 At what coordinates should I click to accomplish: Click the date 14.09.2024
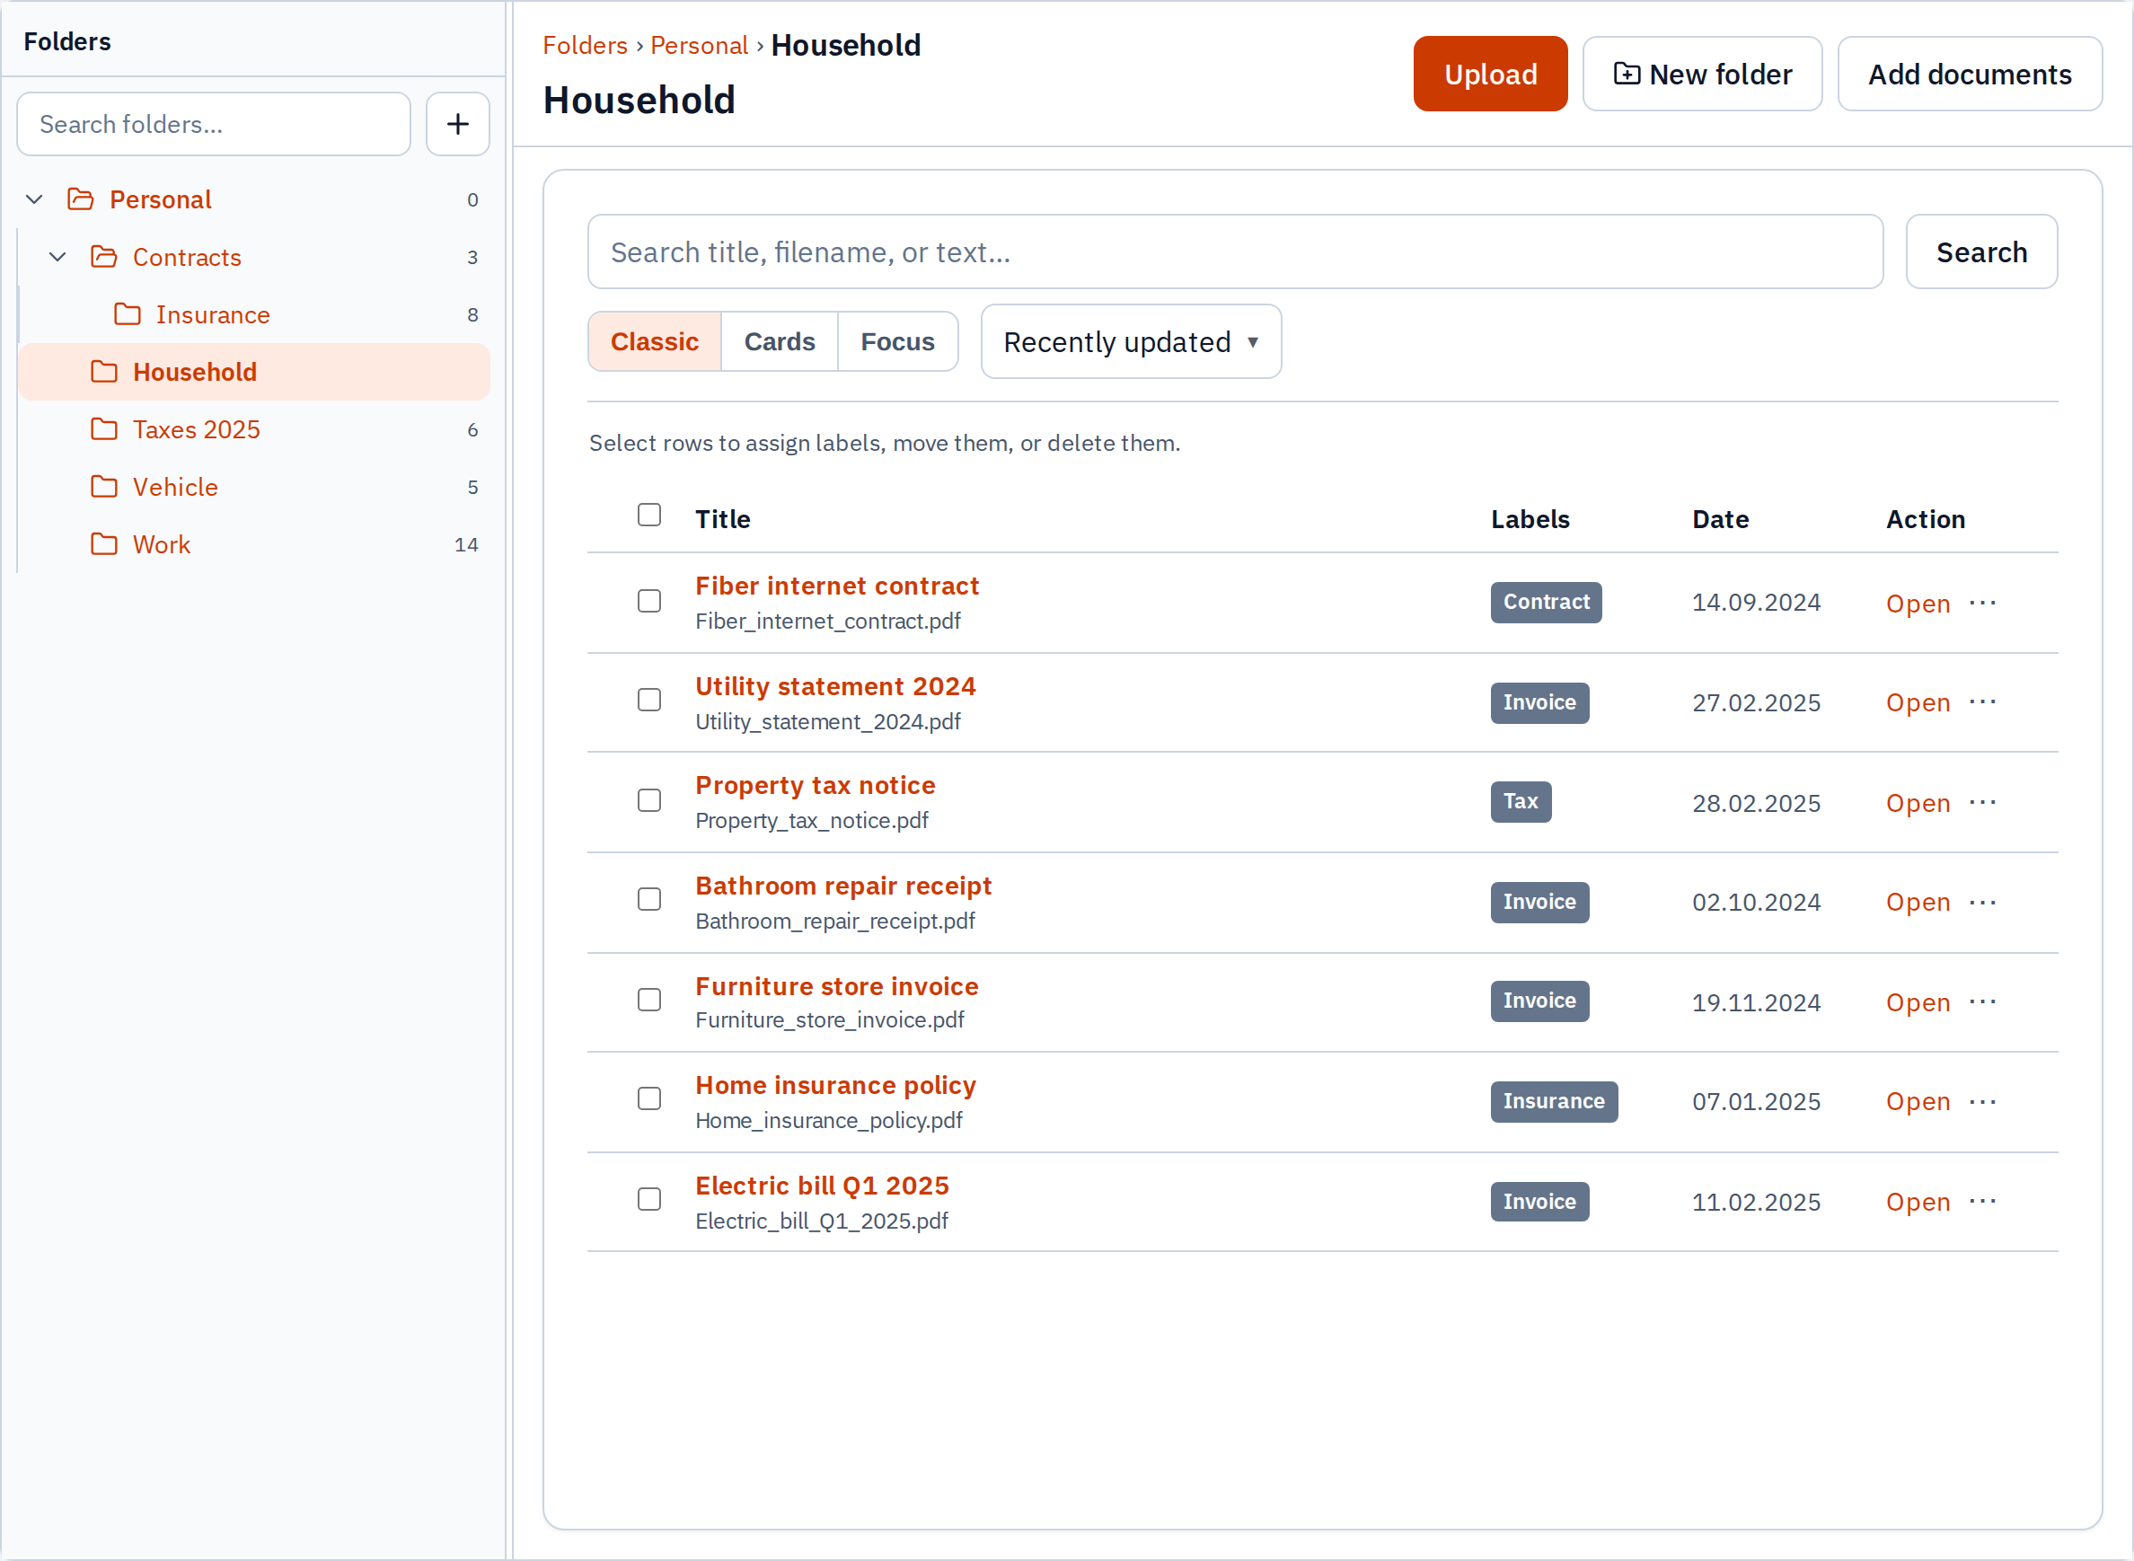(x=1756, y=603)
